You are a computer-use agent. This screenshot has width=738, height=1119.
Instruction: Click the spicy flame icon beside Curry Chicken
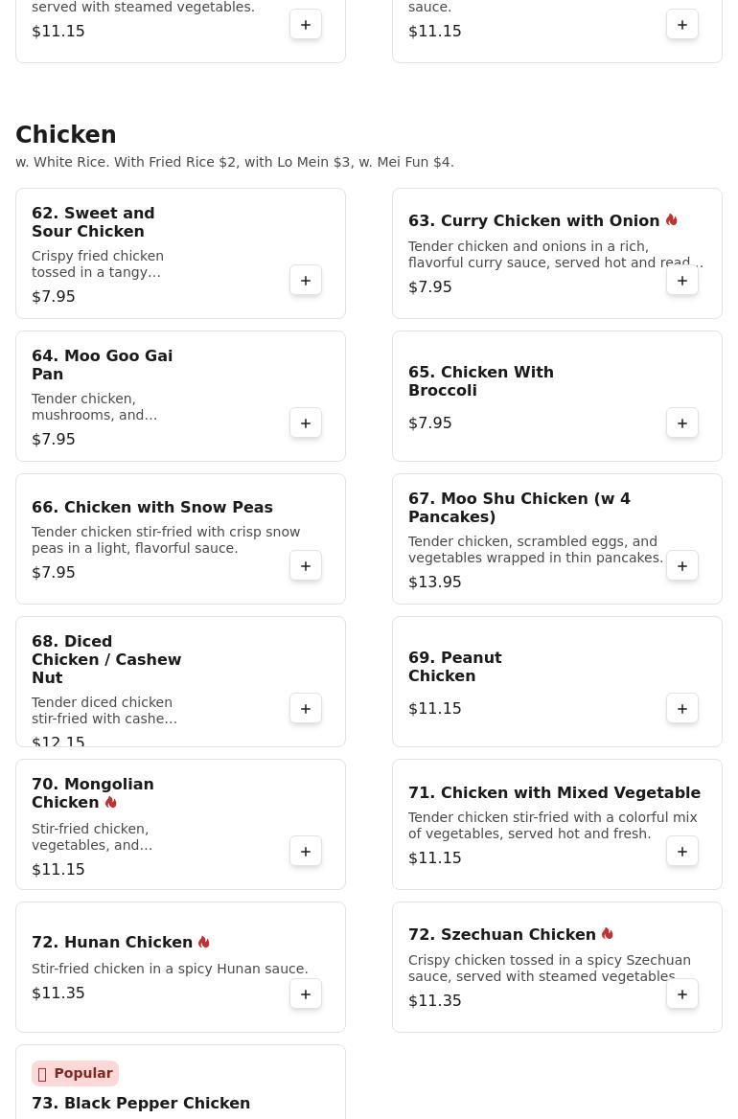pos(672,219)
